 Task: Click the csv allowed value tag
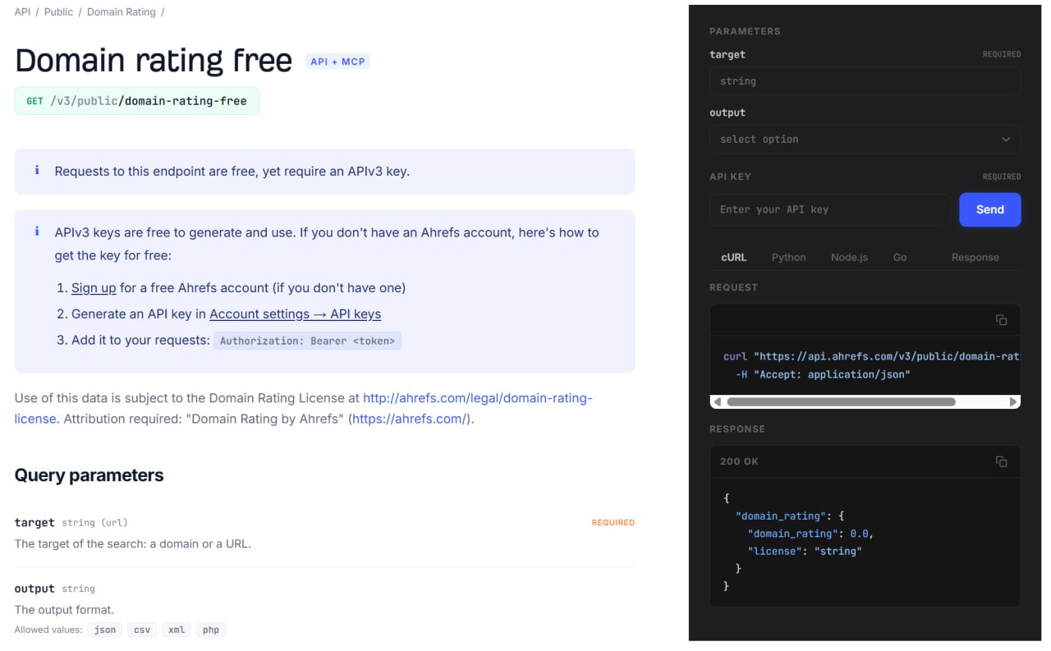(142, 630)
